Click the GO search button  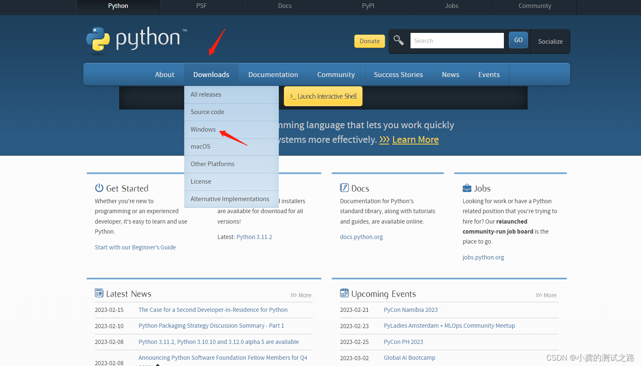[x=518, y=40]
